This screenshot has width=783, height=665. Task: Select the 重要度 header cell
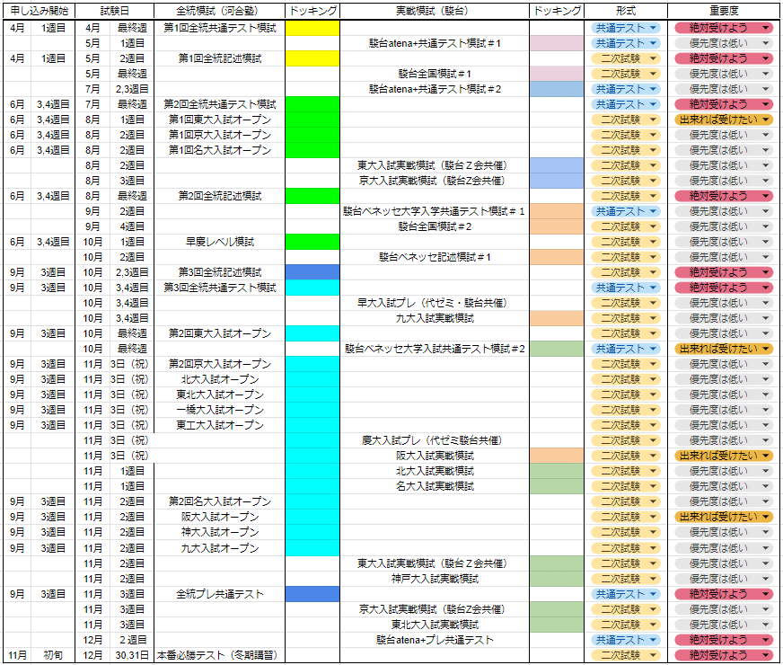[x=724, y=11]
